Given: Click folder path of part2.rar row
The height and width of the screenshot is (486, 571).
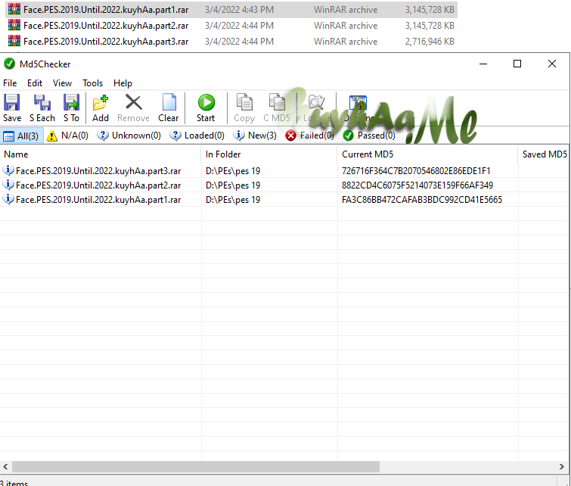Looking at the screenshot, I should 233,185.
